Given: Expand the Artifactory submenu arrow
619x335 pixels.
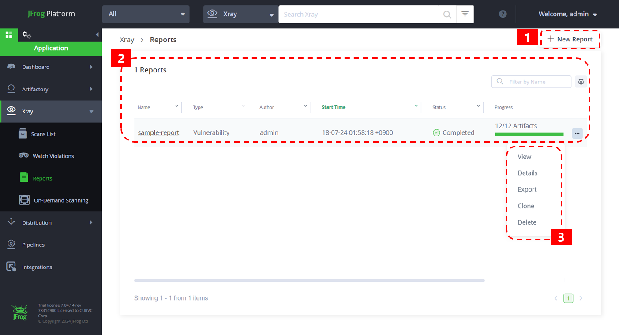Looking at the screenshot, I should [x=91, y=89].
